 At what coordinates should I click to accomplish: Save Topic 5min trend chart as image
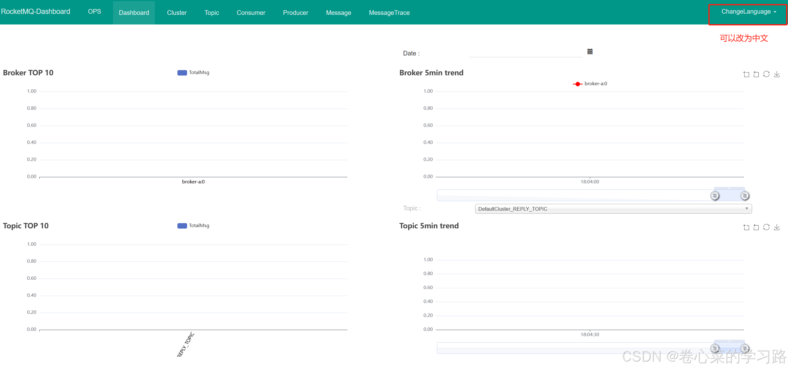777,227
